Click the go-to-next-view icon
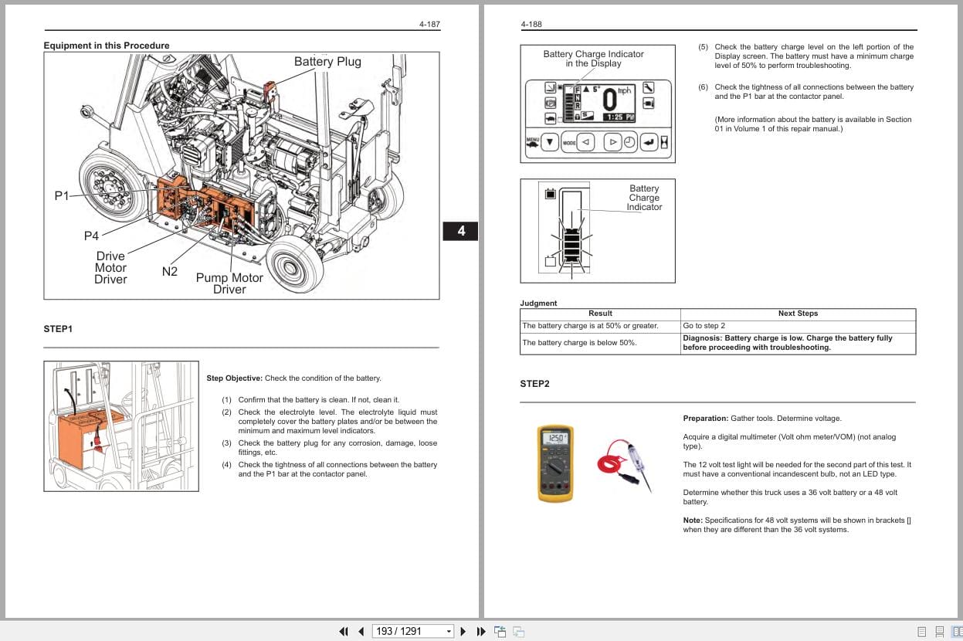Screen dimensions: 963x641 coord(518,632)
